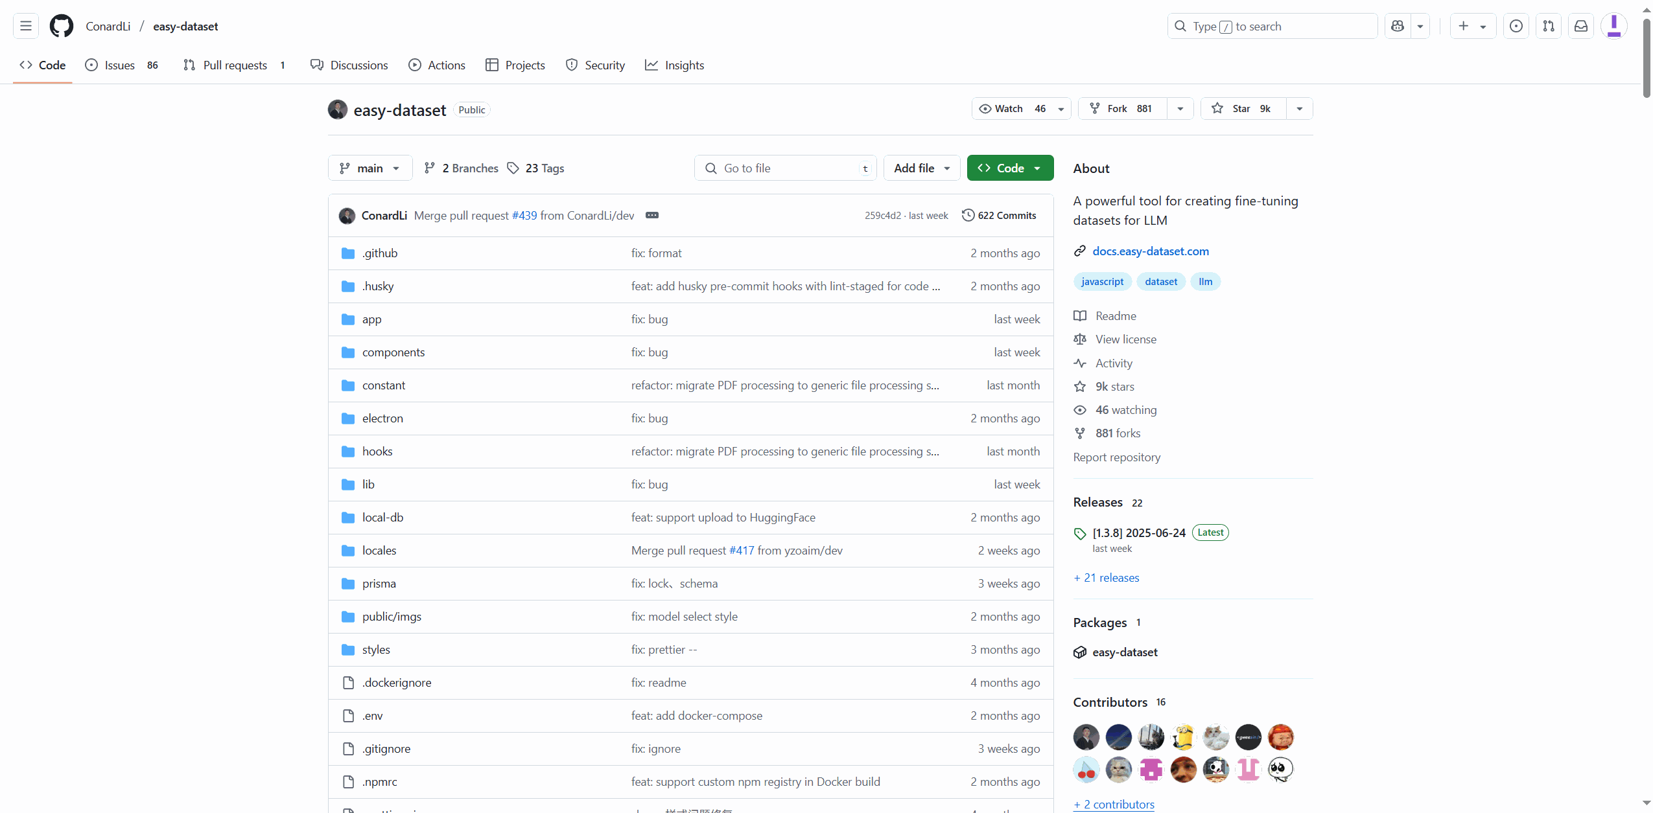The image size is (1653, 813).
Task: Fork the repository with Fork button
Action: coord(1123,109)
